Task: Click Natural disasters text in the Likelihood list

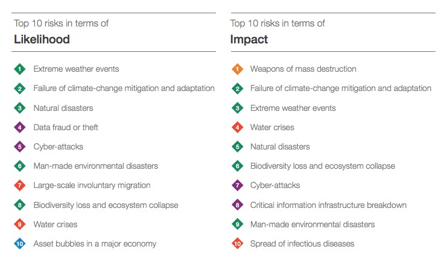Action: coord(63,108)
